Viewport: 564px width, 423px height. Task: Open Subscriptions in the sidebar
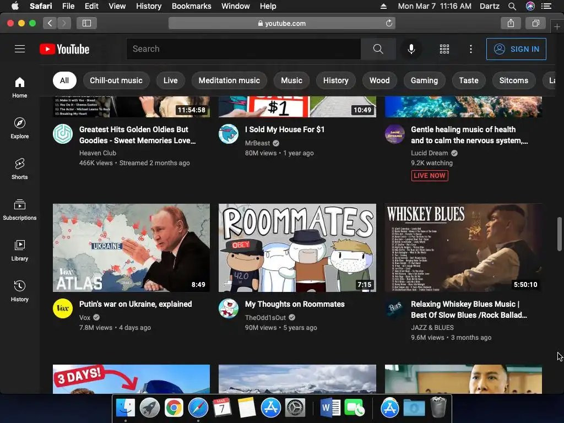point(20,209)
